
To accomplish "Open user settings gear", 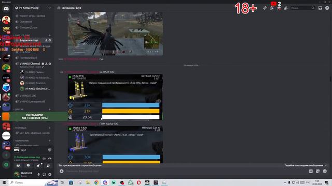I will [50, 175].
